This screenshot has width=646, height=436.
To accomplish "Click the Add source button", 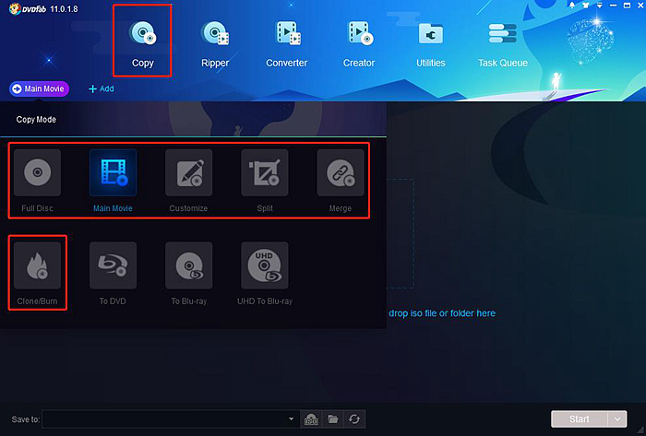I will tap(102, 88).
